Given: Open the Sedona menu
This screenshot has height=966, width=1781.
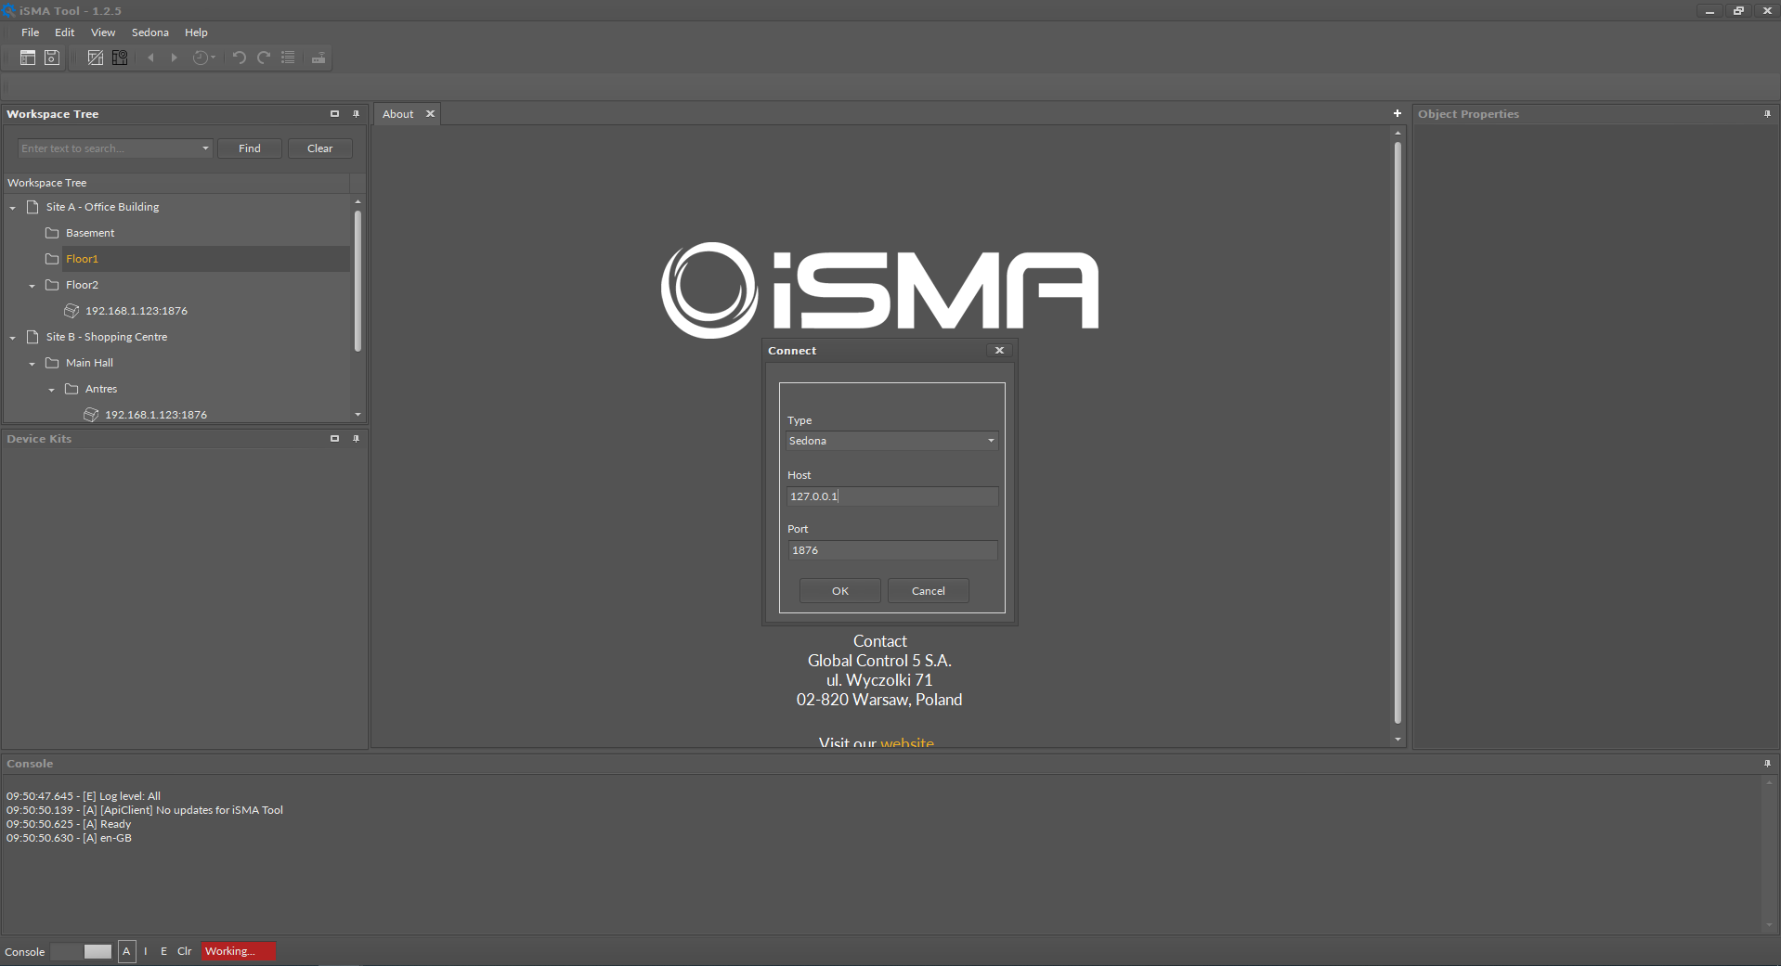Looking at the screenshot, I should [149, 32].
